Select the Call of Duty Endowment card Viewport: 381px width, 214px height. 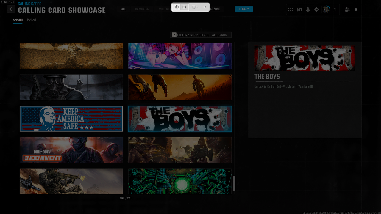coord(71,150)
